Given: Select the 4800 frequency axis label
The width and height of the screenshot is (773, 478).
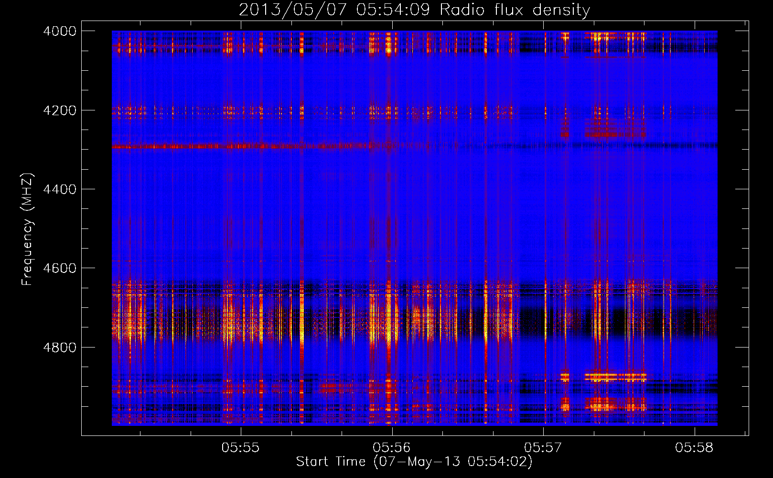Looking at the screenshot, I should (60, 348).
